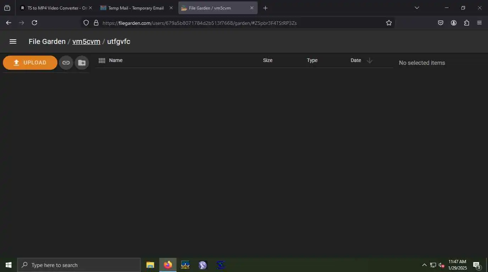The width and height of the screenshot is (488, 272).
Task: Open the File Garden hamburger menu
Action: (x=13, y=41)
